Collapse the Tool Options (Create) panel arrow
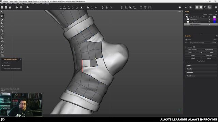Screen dimensions: 218x122 click(2, 59)
